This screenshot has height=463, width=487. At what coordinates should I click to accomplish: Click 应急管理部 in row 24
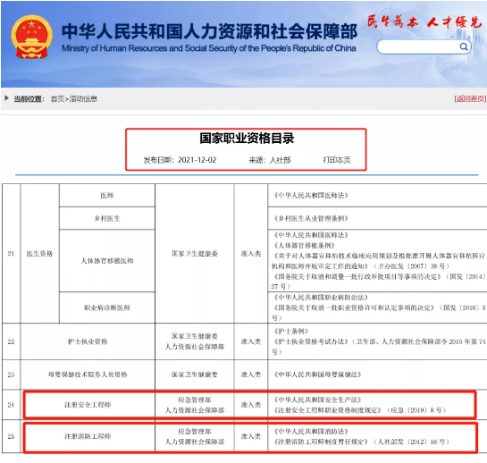click(195, 400)
